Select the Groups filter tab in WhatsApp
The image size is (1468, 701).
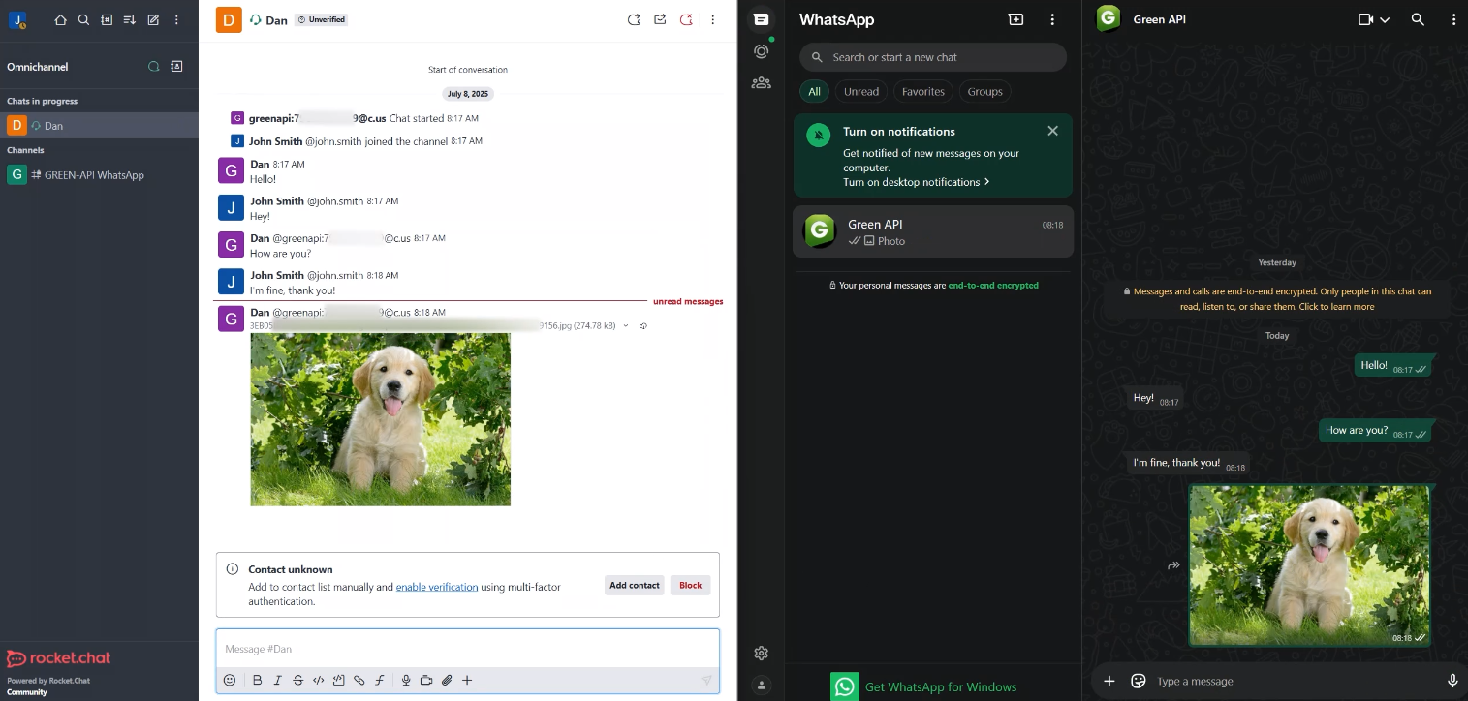pyautogui.click(x=984, y=91)
